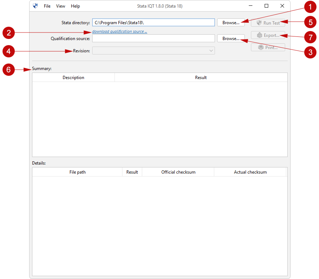Click the Stata IQT shield app icon
Screen dimensions: 319x279
pyautogui.click(x=35, y=6)
